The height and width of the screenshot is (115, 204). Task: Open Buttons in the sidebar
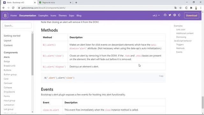pyautogui.click(x=7, y=70)
